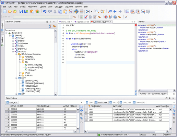
Task: Click the red-check Validate document icon
Action: (x=86, y=17)
